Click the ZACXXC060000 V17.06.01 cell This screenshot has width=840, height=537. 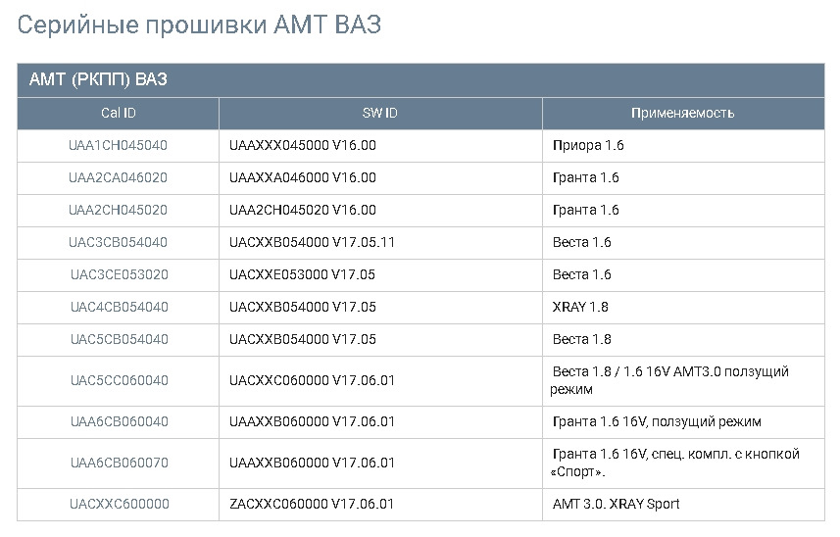[x=311, y=504]
